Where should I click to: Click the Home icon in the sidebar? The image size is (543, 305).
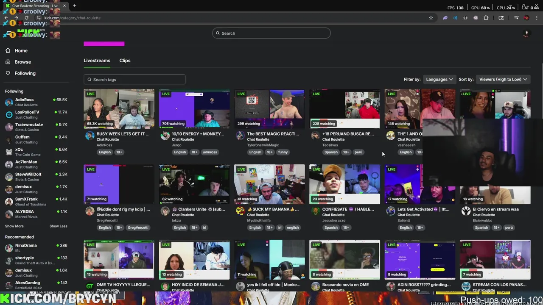click(x=8, y=50)
